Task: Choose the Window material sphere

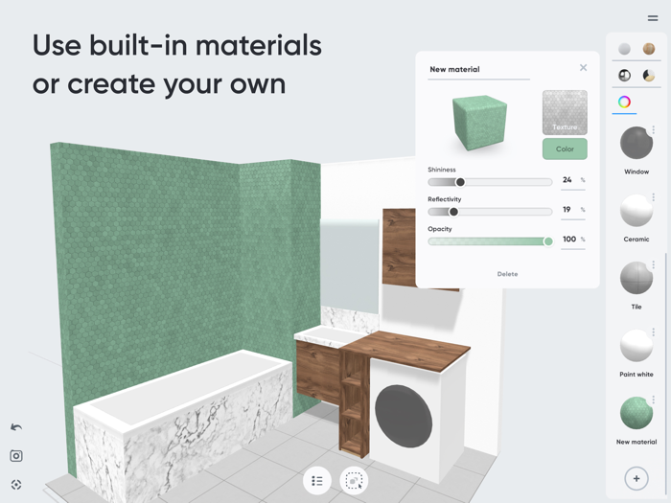Action: 636,143
